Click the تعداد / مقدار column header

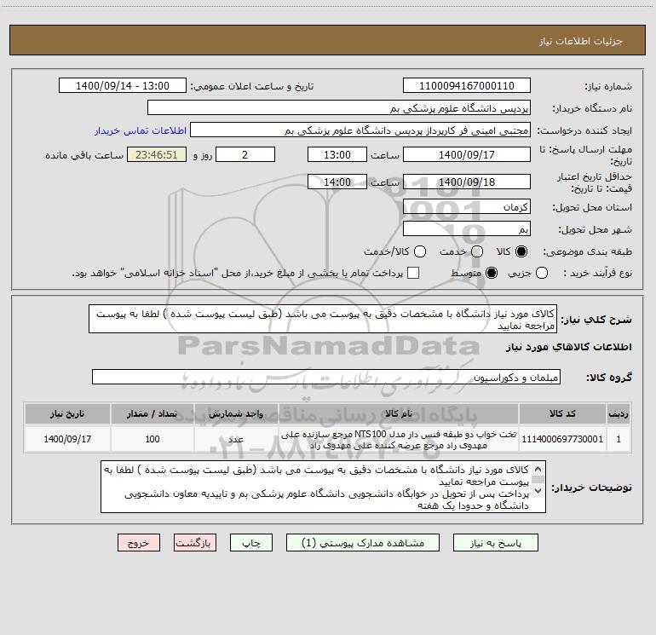[152, 413]
